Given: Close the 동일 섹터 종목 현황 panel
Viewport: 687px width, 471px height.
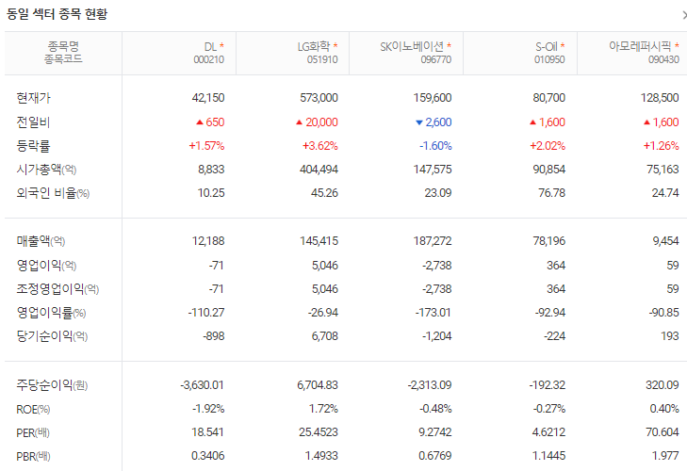Looking at the screenshot, I should click(x=684, y=15).
